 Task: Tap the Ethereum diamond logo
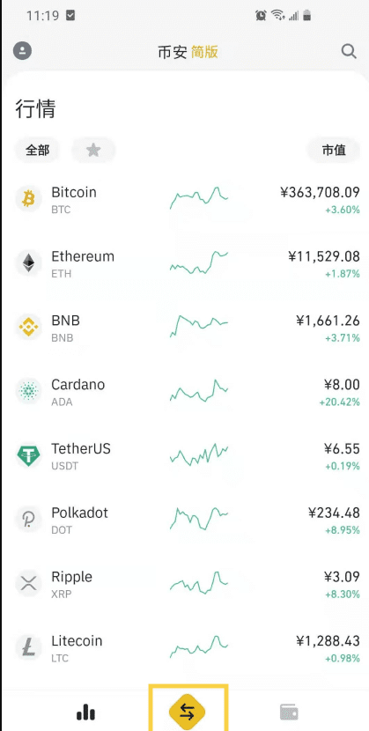29,264
